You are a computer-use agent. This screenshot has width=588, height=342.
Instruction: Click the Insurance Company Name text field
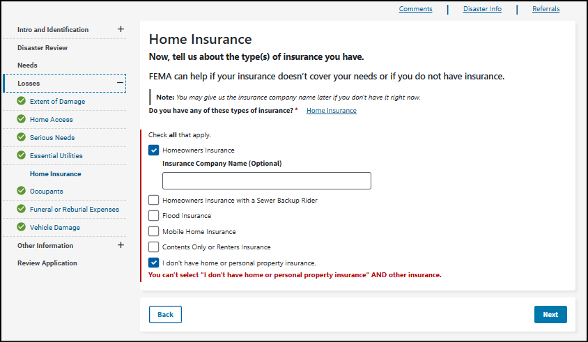click(x=266, y=181)
